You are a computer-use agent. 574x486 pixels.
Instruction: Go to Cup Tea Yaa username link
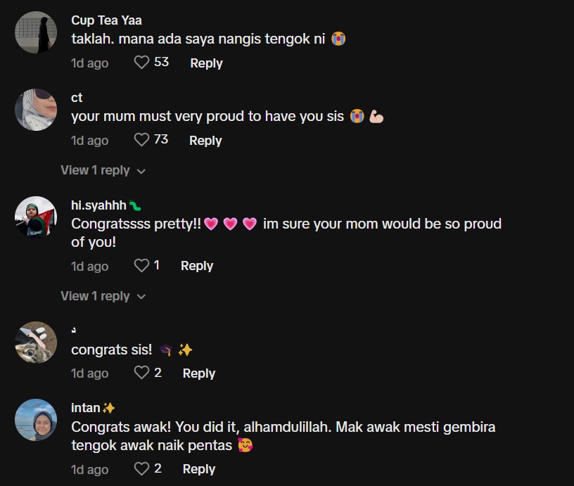[106, 20]
